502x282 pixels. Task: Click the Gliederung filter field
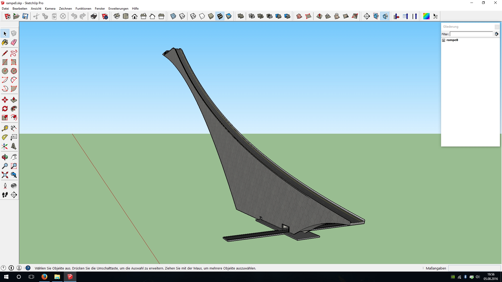pos(471,34)
